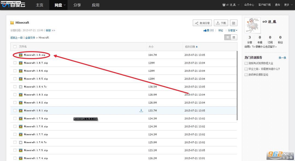Open Minecraft 1.7.5.zip file name

[36, 150]
